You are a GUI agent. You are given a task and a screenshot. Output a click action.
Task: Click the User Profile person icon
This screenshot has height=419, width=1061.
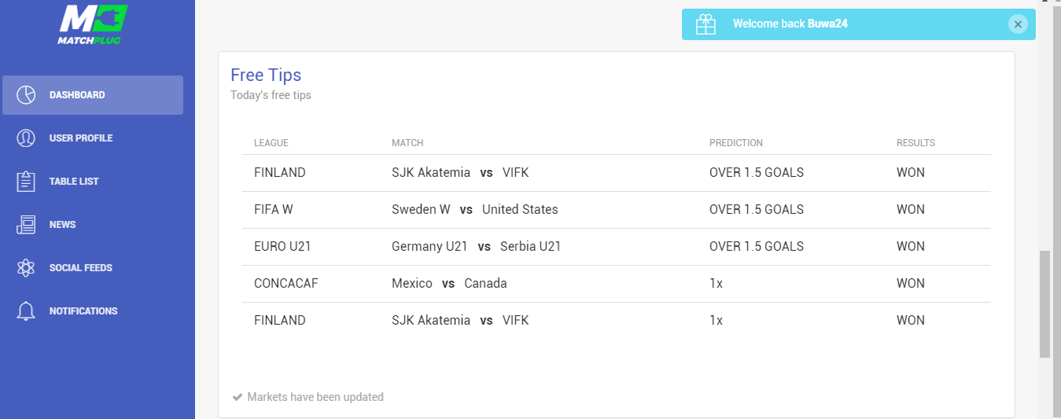point(26,138)
